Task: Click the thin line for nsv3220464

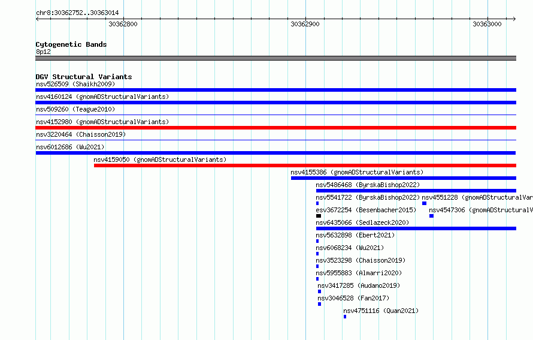Action: click(275, 140)
